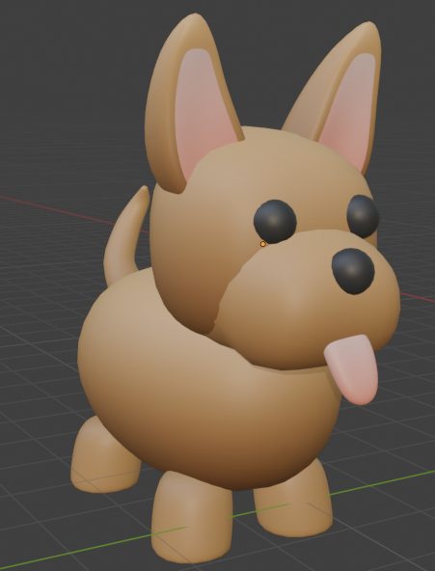Screen dimensions: 435x571
Task: Select the black eye beside the origin dot
Action: pos(275,222)
